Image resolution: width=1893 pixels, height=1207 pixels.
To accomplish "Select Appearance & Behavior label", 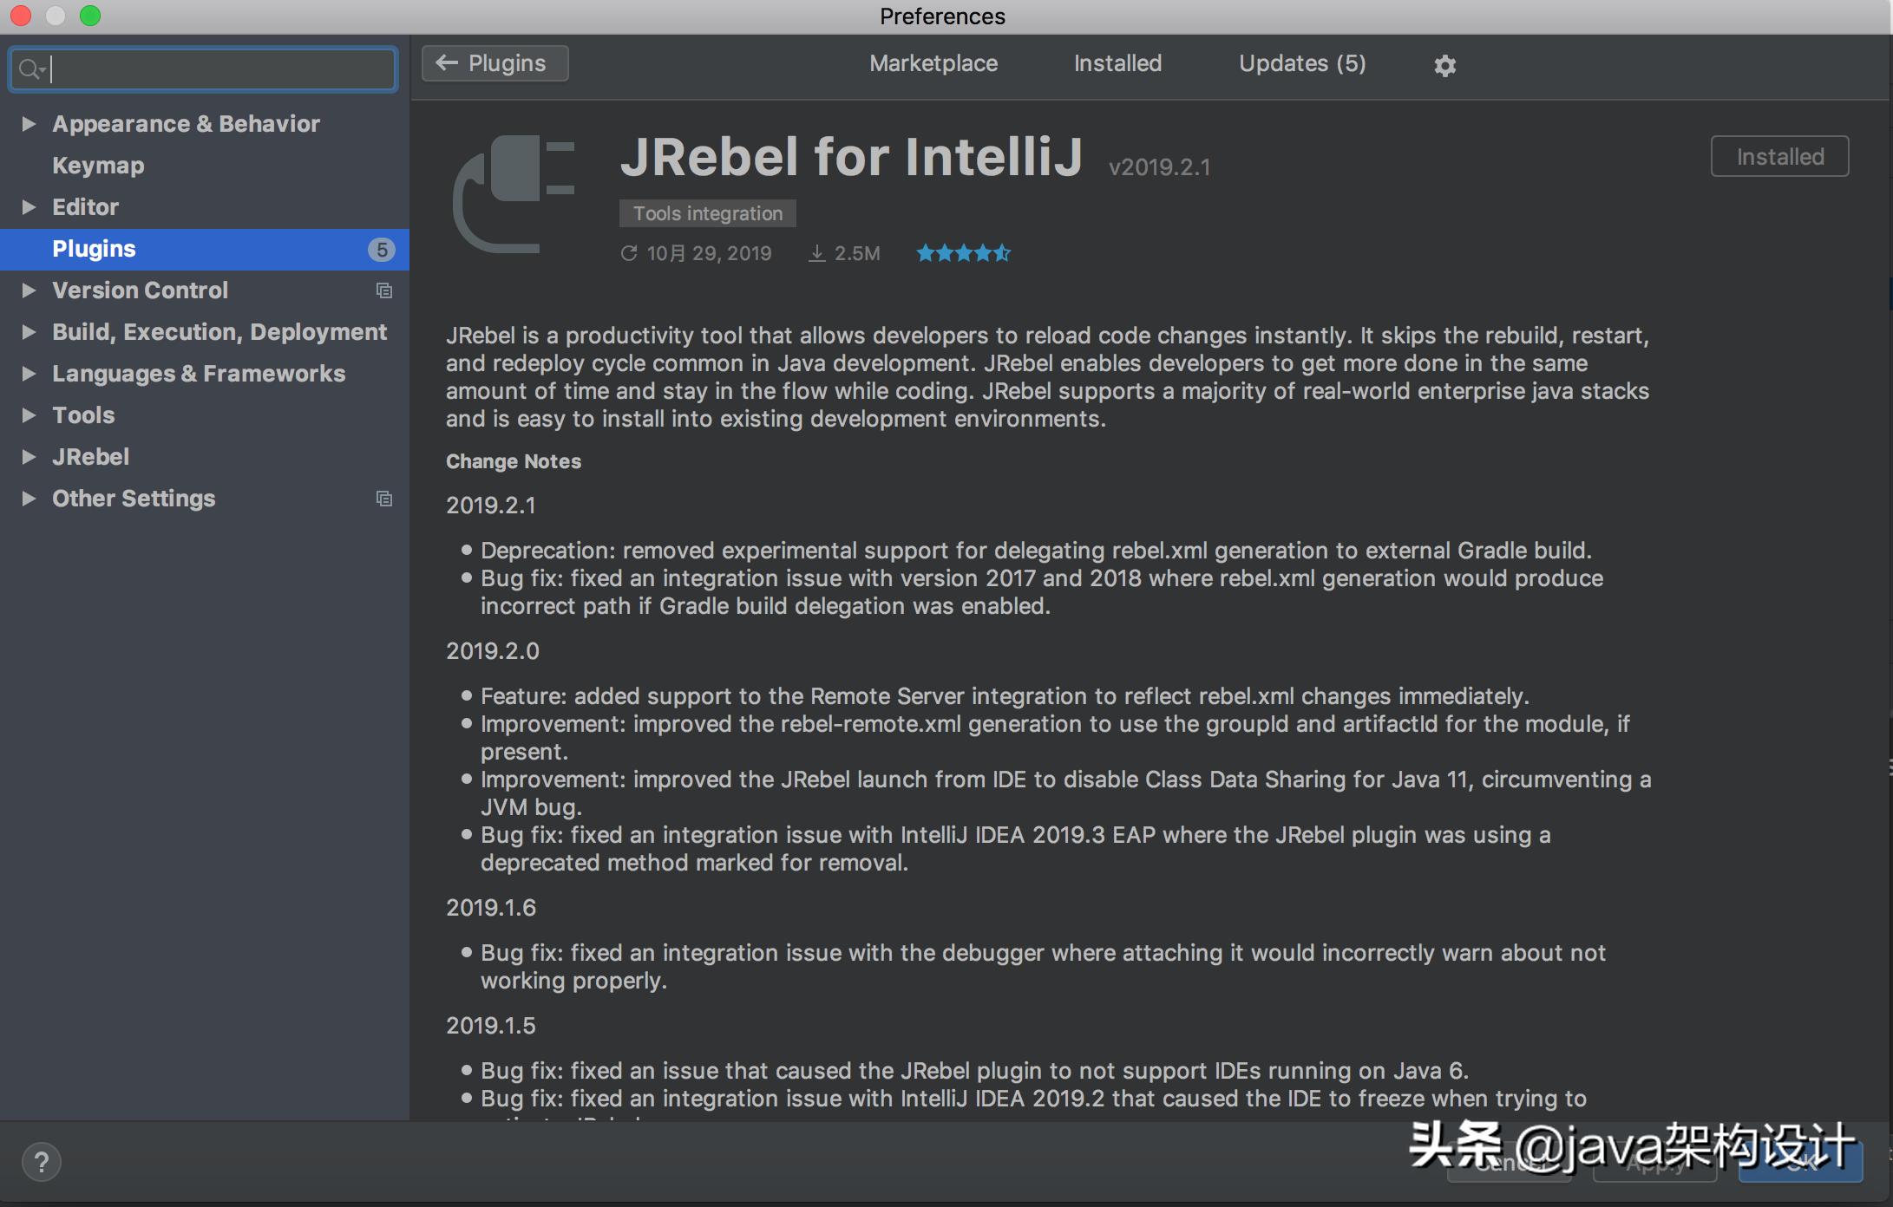I will [186, 124].
